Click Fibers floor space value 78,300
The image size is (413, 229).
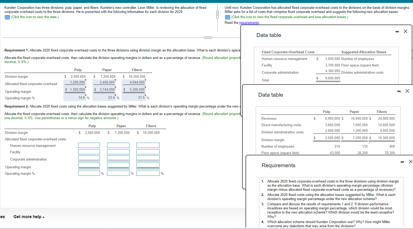coord(390,153)
